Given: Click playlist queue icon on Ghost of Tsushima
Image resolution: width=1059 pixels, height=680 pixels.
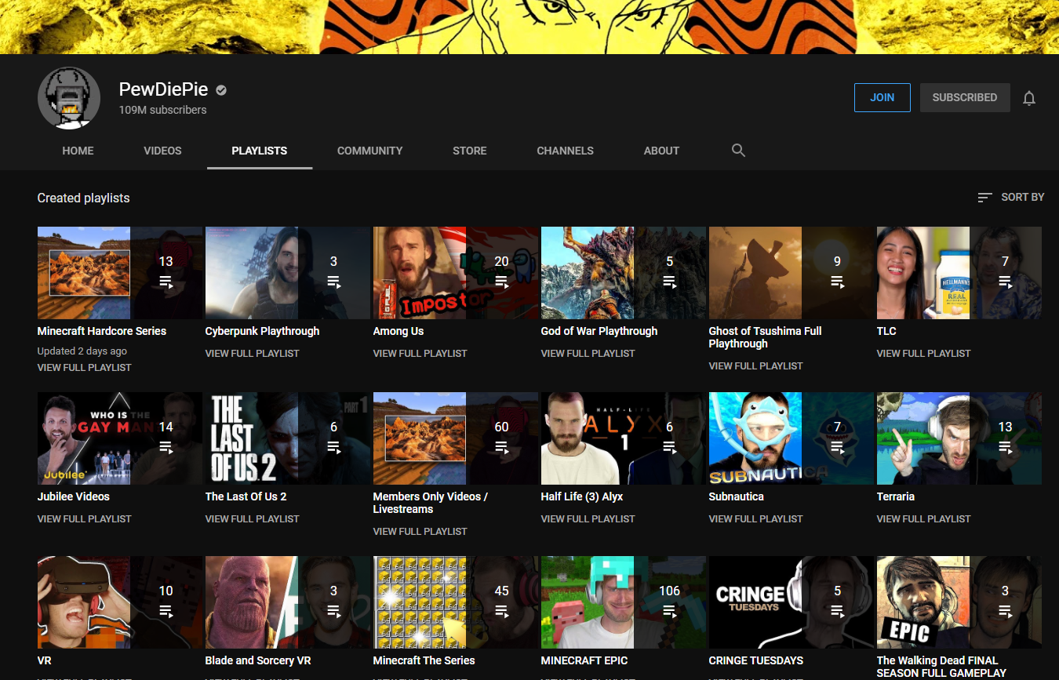Looking at the screenshot, I should pyautogui.click(x=837, y=281).
